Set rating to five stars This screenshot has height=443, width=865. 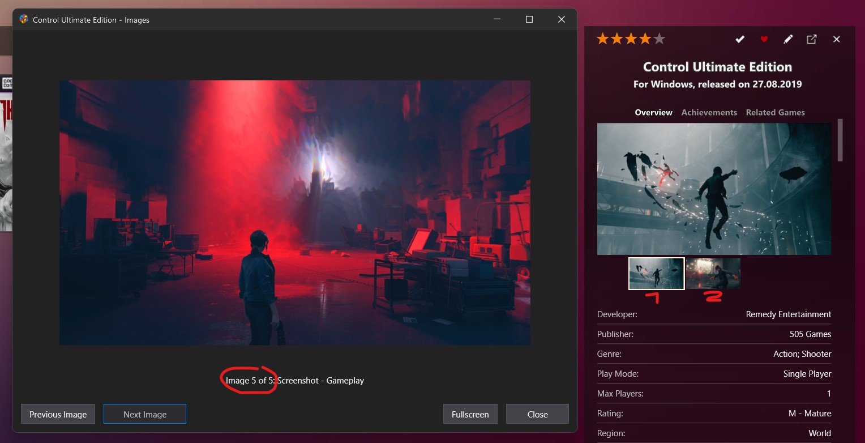pos(659,39)
